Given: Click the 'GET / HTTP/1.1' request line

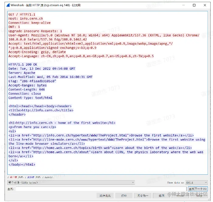Looking at the screenshot, I should [x=22, y=14].
